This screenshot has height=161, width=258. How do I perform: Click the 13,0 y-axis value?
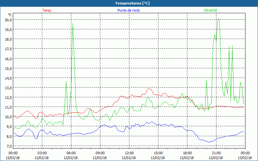(x=8, y=88)
